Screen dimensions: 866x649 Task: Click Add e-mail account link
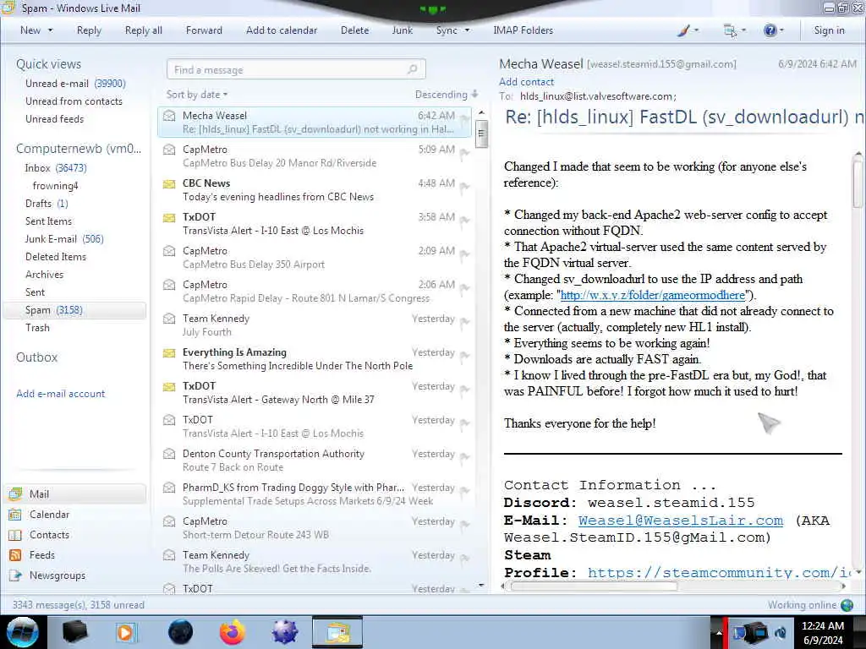coord(60,394)
